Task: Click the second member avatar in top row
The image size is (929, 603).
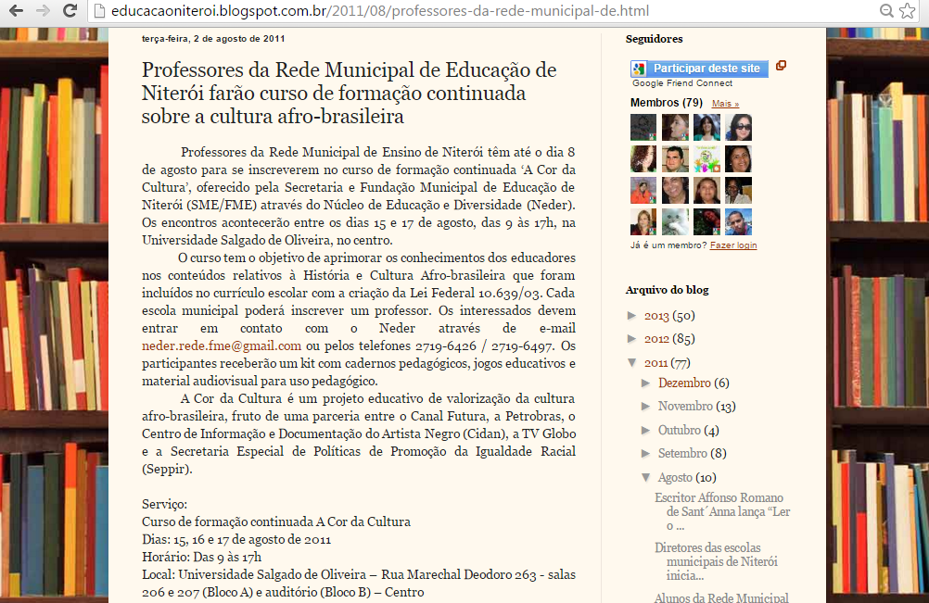Action: (675, 127)
